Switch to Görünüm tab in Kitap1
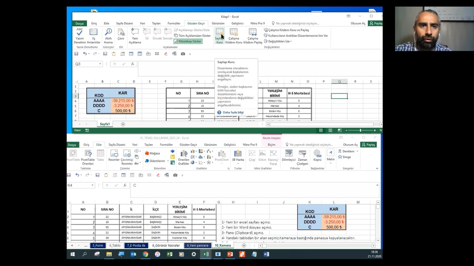 tap(218, 24)
